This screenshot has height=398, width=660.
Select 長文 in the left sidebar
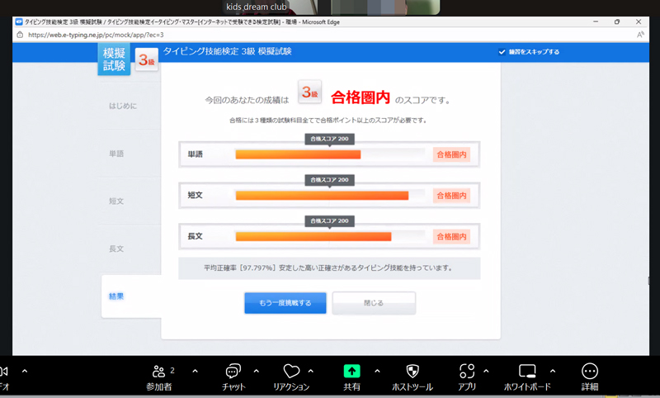pos(116,249)
